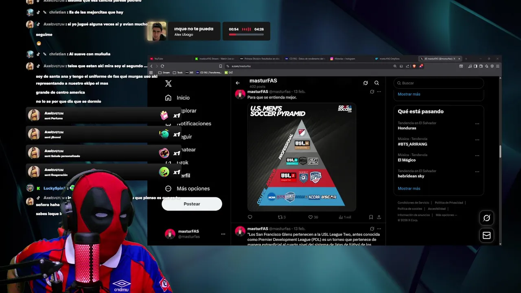Open Política de cookies link
The height and width of the screenshot is (293, 521).
click(x=410, y=209)
